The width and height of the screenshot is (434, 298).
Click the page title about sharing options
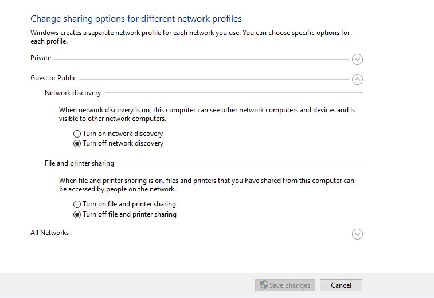tap(136, 19)
